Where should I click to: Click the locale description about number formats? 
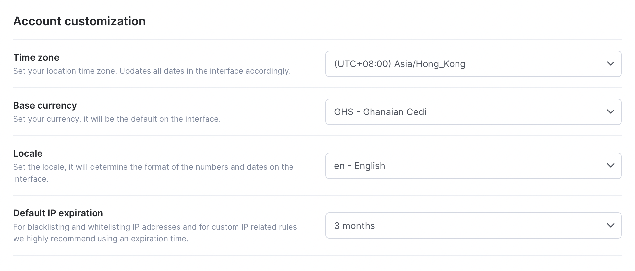pos(153,167)
